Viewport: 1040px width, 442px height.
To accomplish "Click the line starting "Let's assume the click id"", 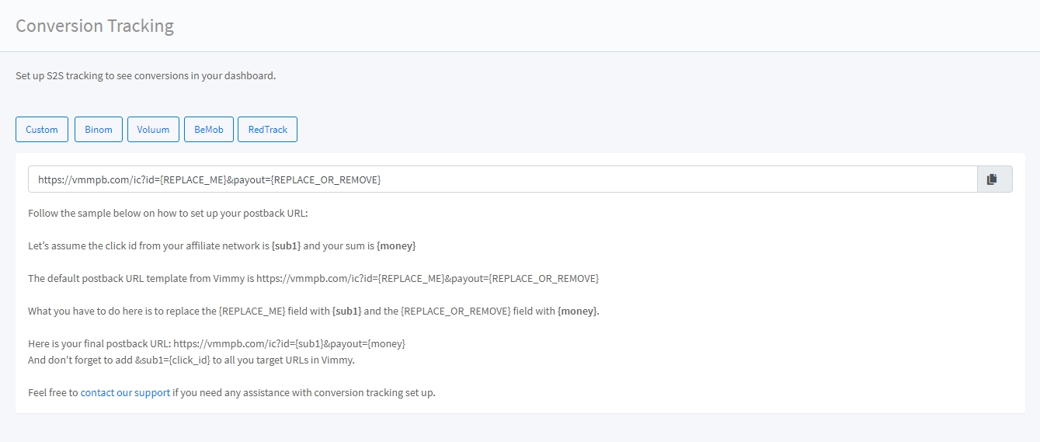I will pos(222,245).
